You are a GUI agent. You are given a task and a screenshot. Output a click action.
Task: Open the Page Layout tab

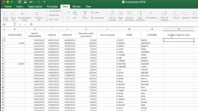(x=35, y=6)
